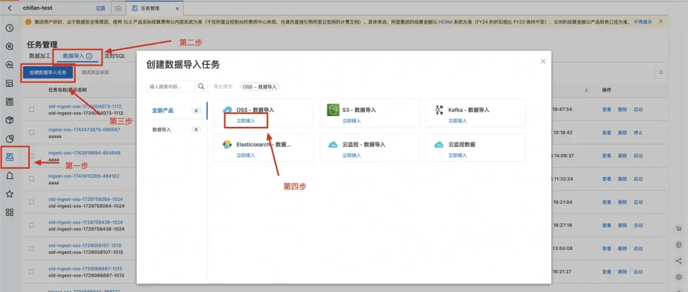Open the analysis magnifier icon in left sidebar
This screenshot has height=292, width=688.
[x=10, y=65]
